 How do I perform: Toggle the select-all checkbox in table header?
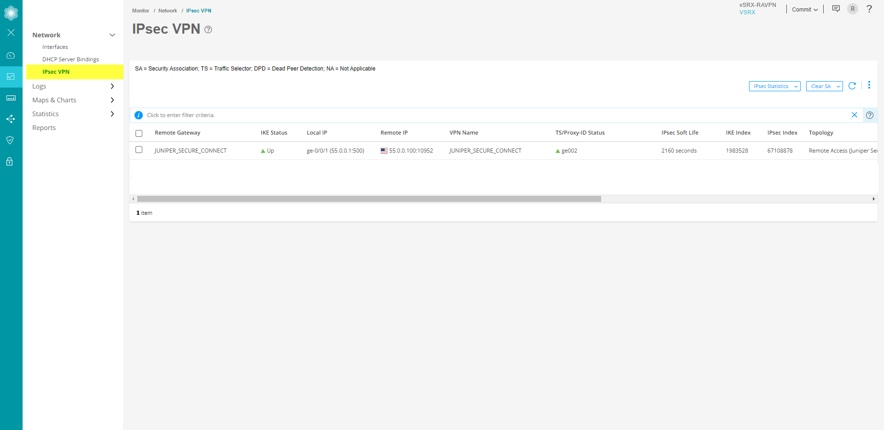tap(139, 133)
